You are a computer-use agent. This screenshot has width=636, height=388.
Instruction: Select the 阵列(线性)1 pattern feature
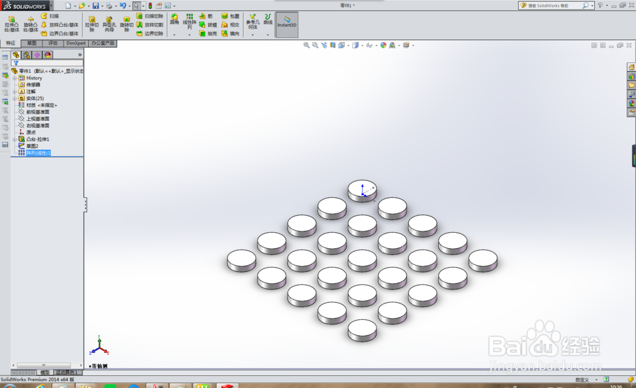38,153
